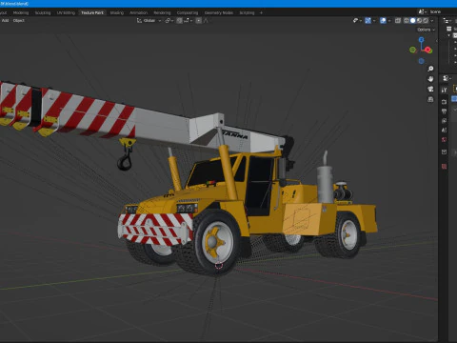Click the blue Z axis on navigation gizmo
457x343 pixels.
(421, 39)
